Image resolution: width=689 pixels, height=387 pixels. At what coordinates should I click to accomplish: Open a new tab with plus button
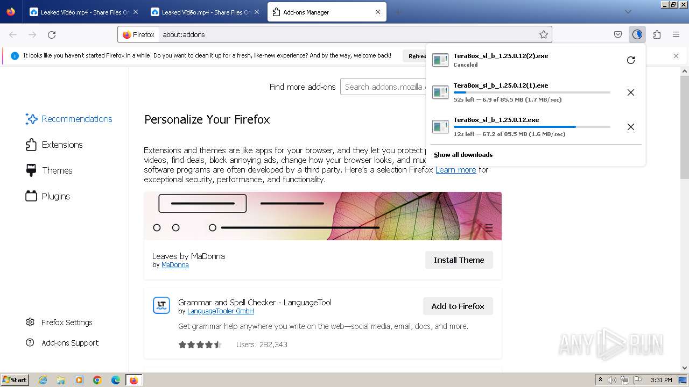click(x=398, y=12)
